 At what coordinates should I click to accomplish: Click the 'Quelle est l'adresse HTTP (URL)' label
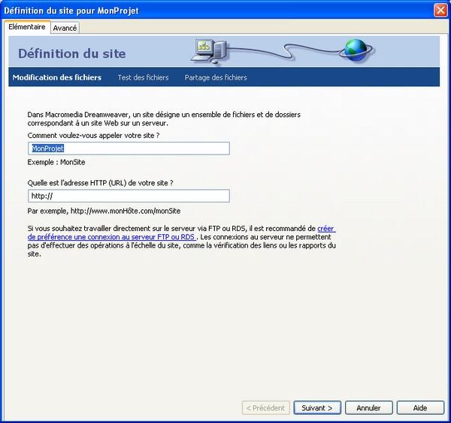pyautogui.click(x=101, y=183)
